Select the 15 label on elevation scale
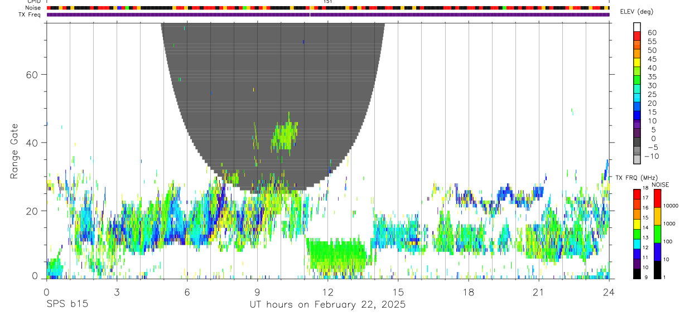 click(652, 112)
